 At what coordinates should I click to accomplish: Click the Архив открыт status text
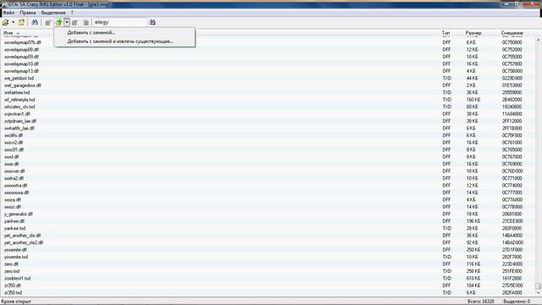pos(16,302)
